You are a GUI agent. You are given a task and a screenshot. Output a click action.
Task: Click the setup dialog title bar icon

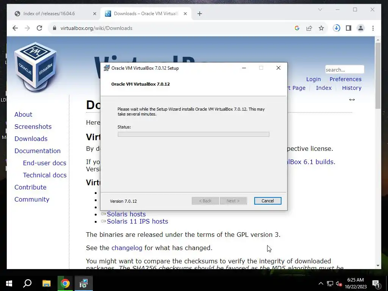point(106,68)
